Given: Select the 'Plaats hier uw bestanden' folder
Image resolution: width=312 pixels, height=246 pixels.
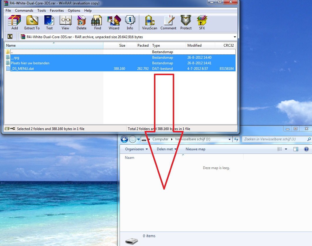Looking at the screenshot, I should [120, 63].
